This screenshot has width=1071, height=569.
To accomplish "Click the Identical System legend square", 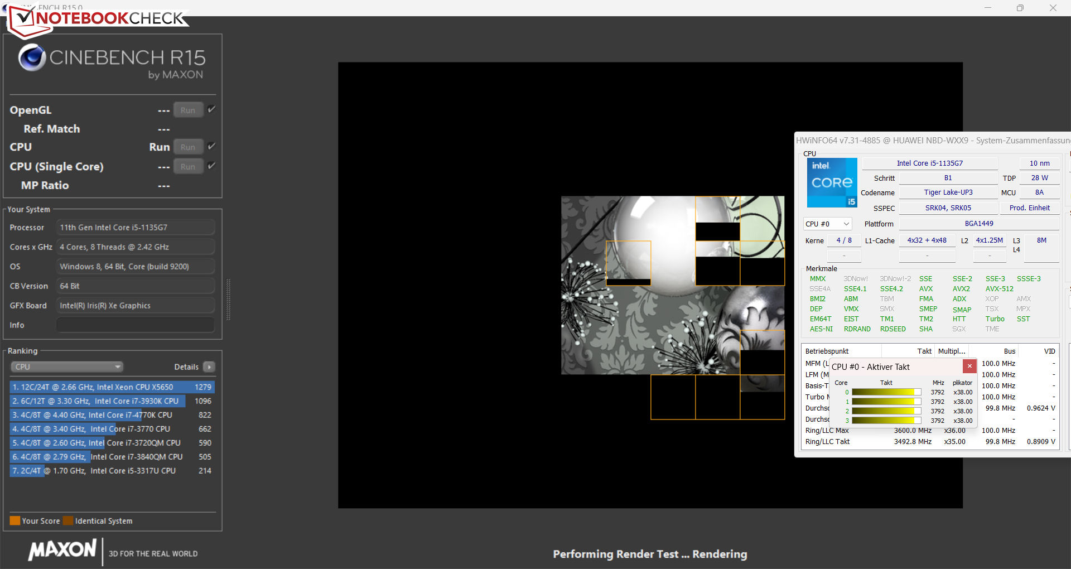I will click(68, 520).
